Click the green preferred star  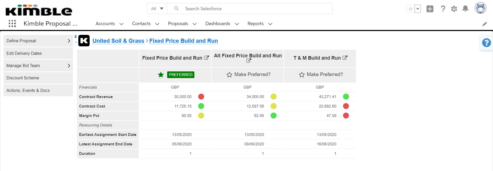point(161,75)
